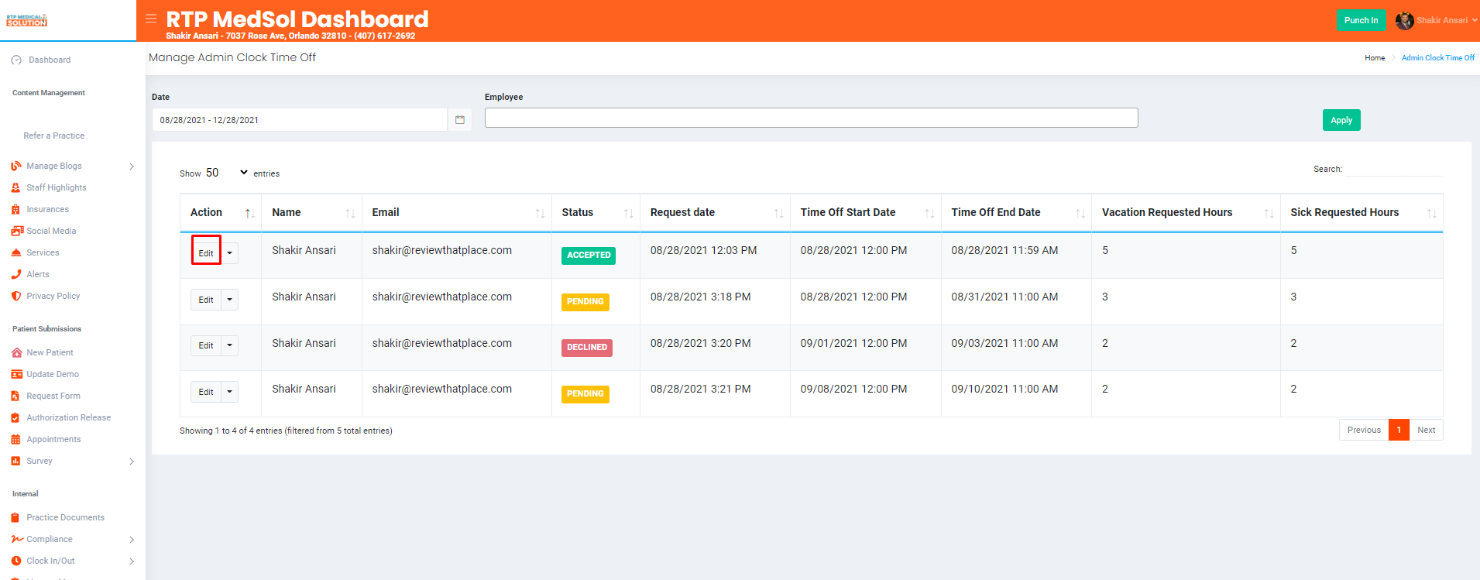Click the Update Demo card icon
The image size is (1480, 580).
click(x=16, y=374)
